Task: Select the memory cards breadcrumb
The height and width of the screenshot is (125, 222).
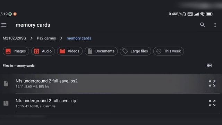Action: [x=79, y=38]
